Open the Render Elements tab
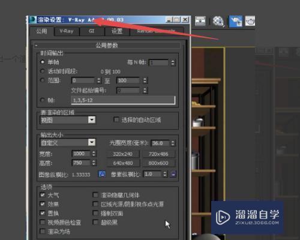The height and width of the screenshot is (240, 300). tap(157, 31)
